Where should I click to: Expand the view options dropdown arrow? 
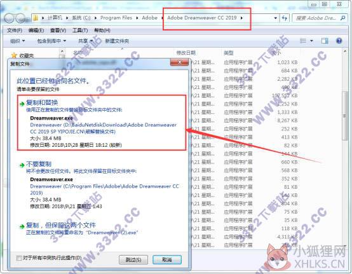point(311,41)
